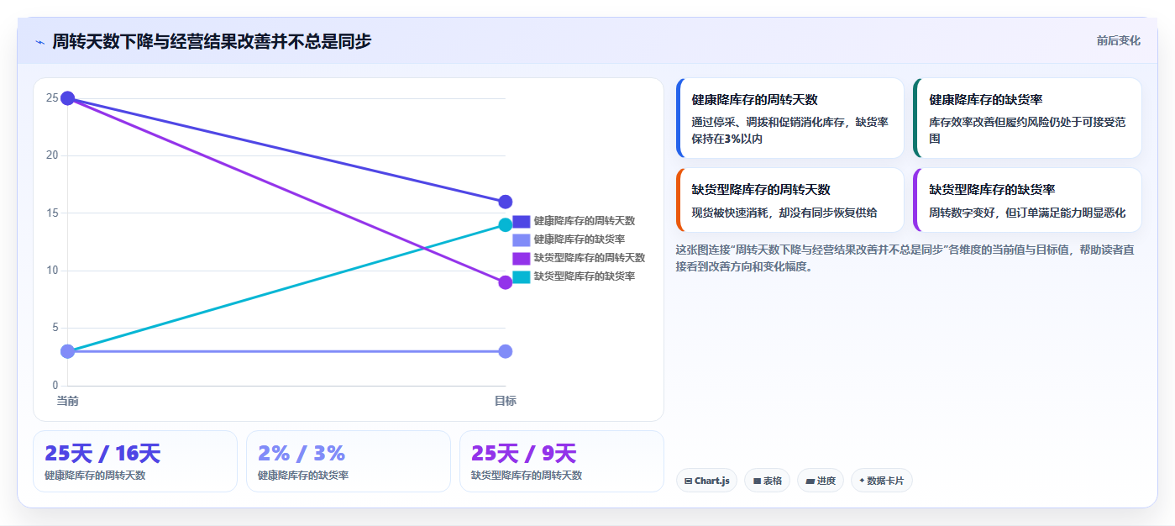Image resolution: width=1175 pixels, height=526 pixels.
Task: Click the 25天 / 16天 stat card
Action: coord(135,461)
